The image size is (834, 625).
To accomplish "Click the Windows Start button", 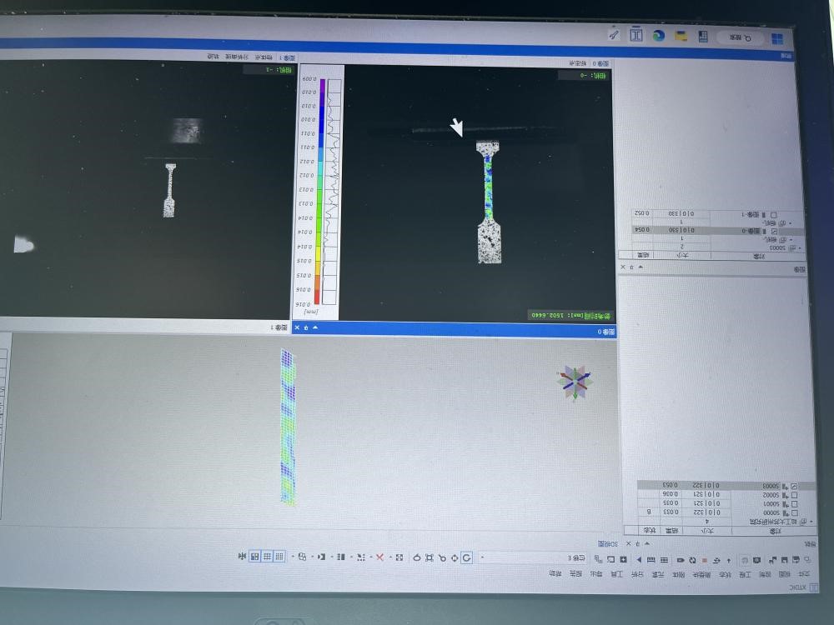I will [776, 37].
